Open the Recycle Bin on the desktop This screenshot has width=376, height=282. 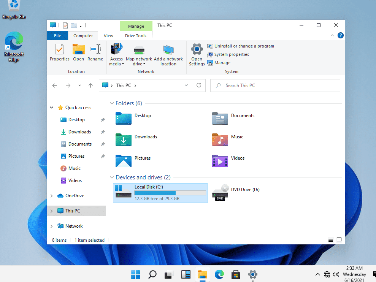[x=14, y=10]
